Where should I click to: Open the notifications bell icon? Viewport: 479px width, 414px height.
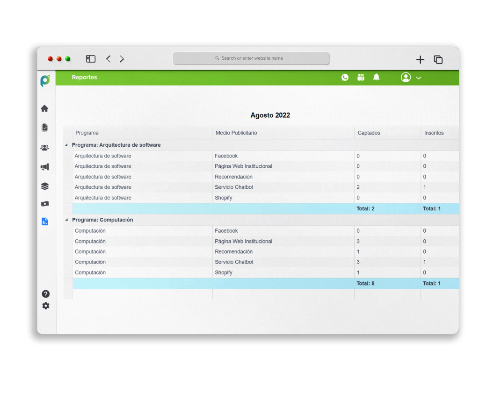(x=377, y=77)
